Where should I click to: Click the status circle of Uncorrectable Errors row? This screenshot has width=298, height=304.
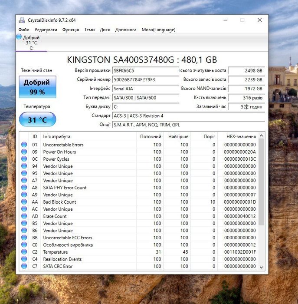(24, 145)
